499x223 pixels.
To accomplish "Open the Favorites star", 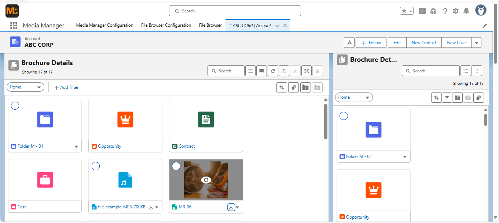I will point(404,11).
